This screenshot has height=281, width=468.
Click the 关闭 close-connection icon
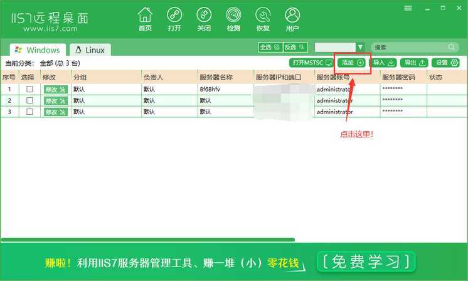pyautogui.click(x=204, y=19)
